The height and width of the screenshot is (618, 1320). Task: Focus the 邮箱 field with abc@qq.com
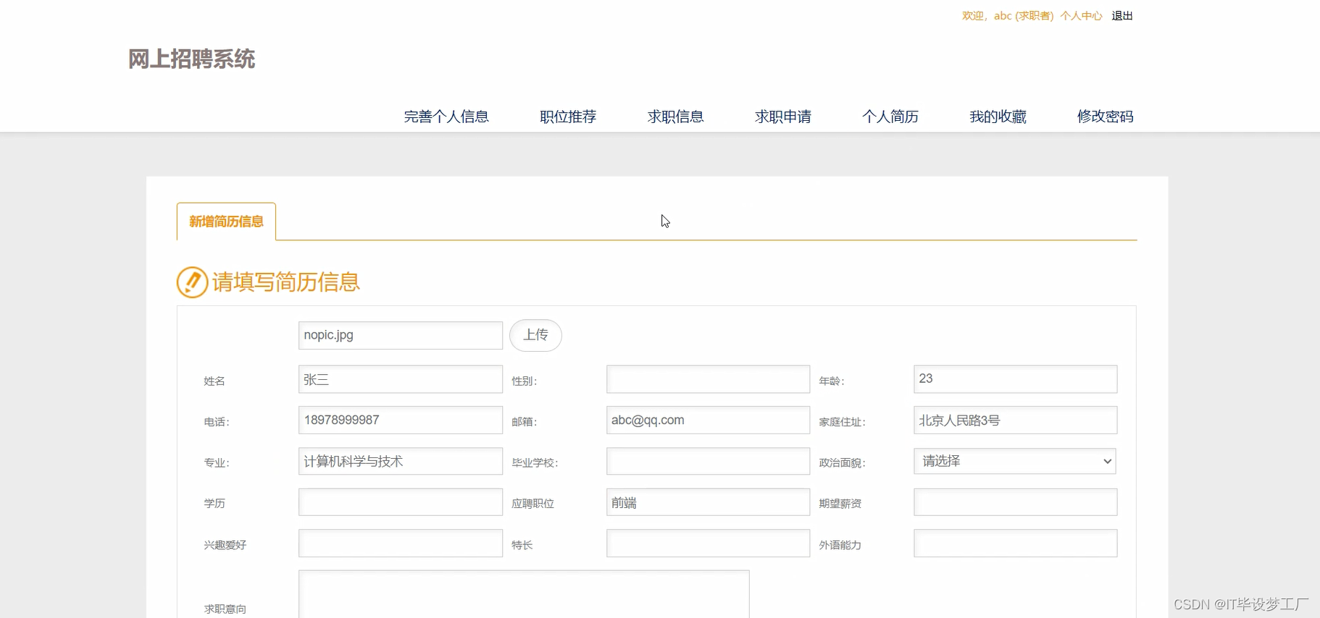708,420
